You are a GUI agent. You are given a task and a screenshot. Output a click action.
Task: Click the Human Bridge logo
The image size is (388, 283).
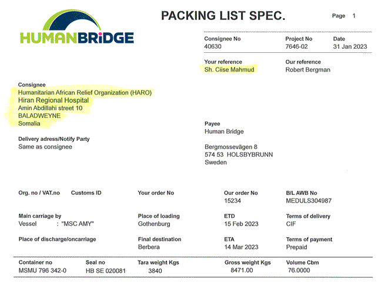click(x=77, y=29)
